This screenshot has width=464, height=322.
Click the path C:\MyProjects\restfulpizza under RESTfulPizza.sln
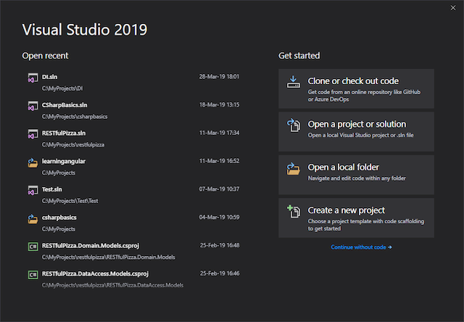tap(73, 145)
